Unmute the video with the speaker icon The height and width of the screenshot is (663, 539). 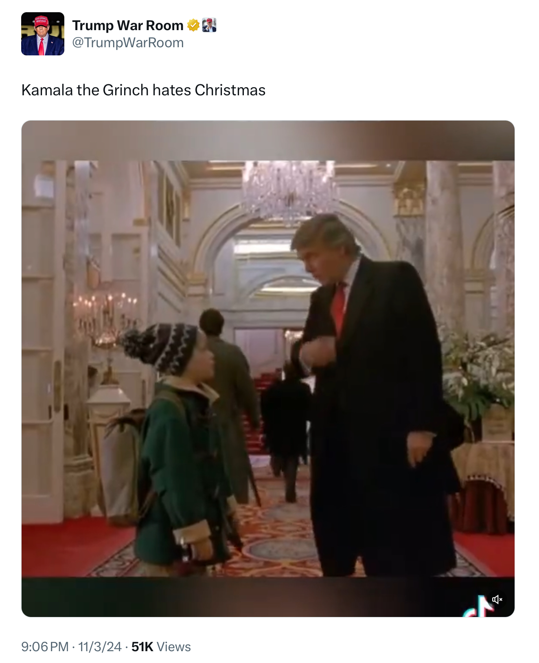pyautogui.click(x=497, y=599)
